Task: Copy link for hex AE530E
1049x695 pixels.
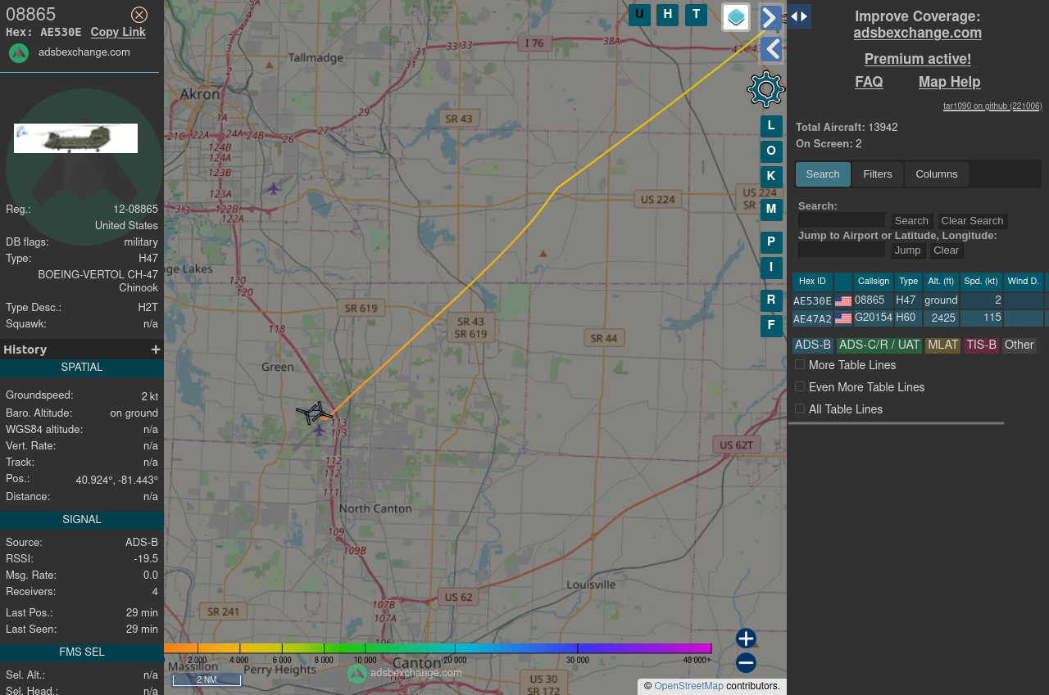Action: tap(118, 32)
